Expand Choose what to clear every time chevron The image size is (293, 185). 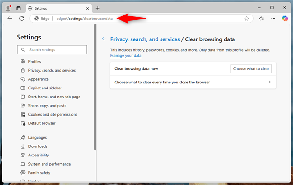pos(269,82)
